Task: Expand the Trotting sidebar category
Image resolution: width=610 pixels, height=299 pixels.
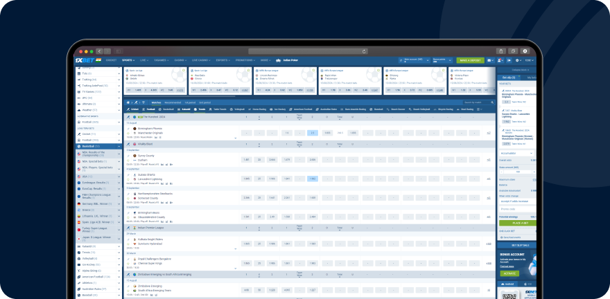Action: [119, 80]
